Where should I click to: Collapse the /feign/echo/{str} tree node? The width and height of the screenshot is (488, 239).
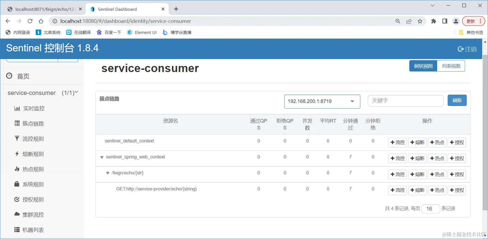pyautogui.click(x=107, y=173)
